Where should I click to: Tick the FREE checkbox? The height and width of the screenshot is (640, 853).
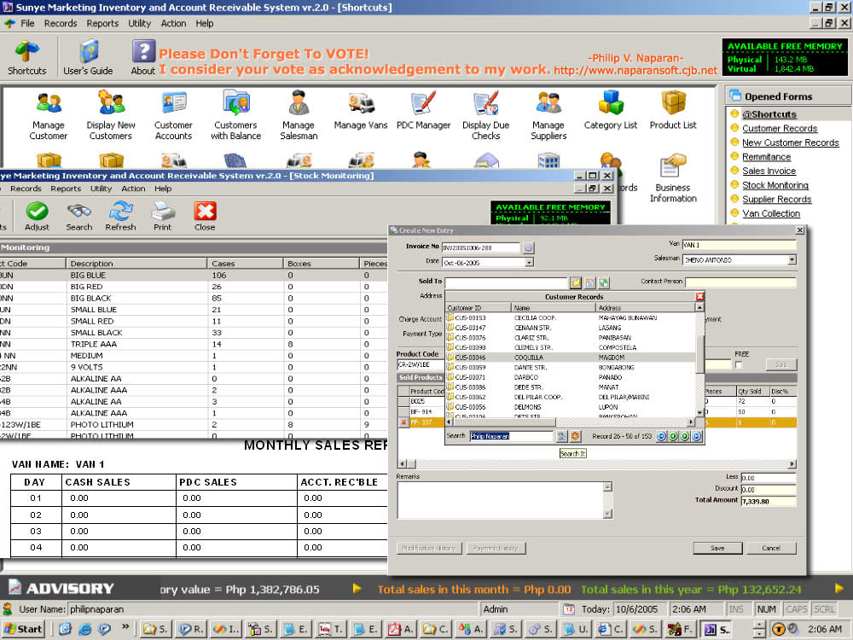tap(740, 365)
